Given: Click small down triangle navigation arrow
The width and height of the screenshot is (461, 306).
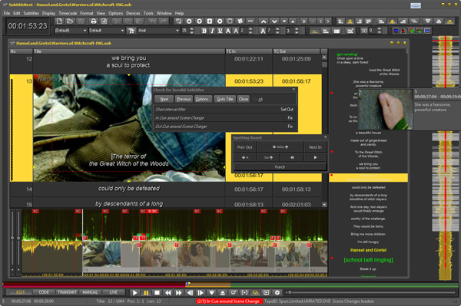Looking at the screenshot, I should [284, 21].
